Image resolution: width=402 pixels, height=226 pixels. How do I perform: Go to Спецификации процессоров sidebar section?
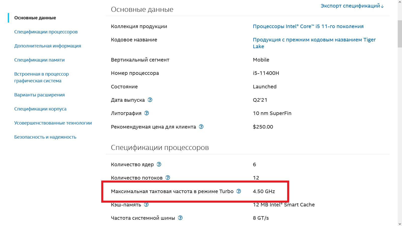point(46,32)
